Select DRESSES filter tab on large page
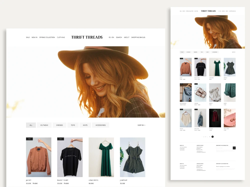 coord(59,125)
